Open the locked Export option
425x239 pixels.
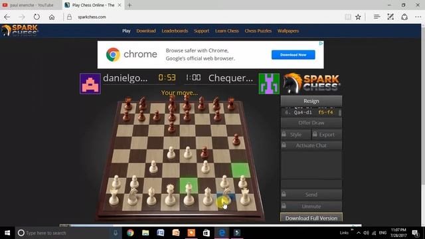pos(327,135)
